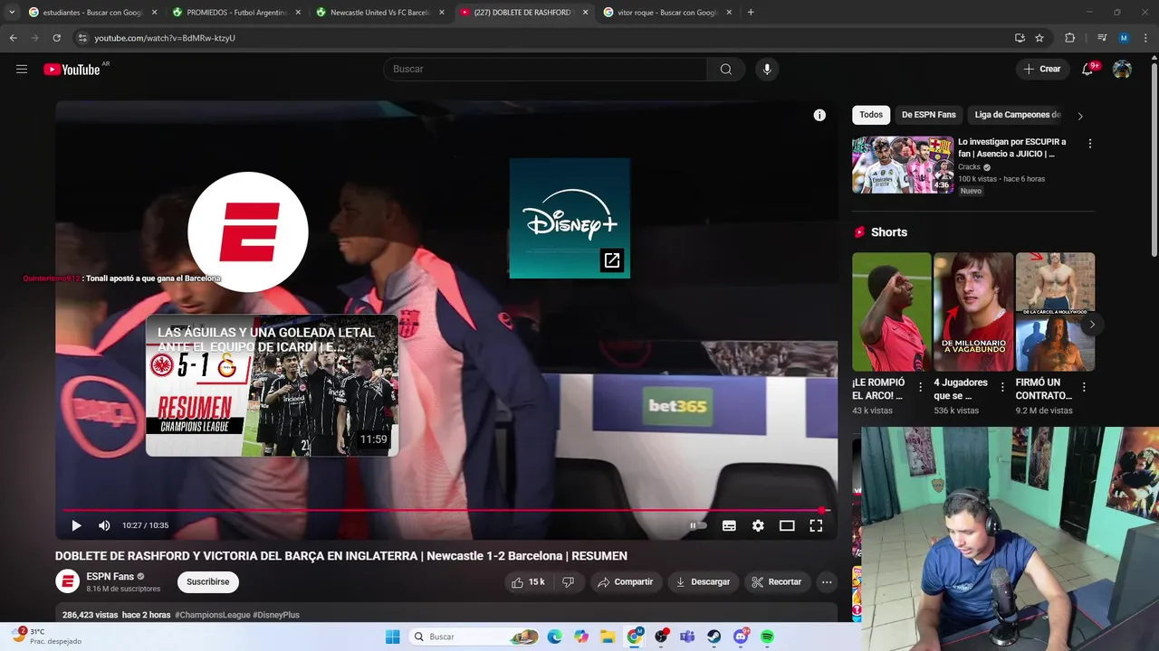Click the #DisneyPlus hashtag
Image resolution: width=1159 pixels, height=651 pixels.
coord(276,615)
